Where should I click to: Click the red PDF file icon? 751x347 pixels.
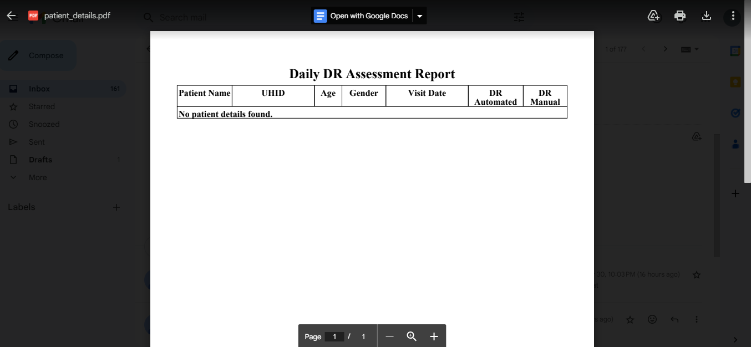pos(33,16)
